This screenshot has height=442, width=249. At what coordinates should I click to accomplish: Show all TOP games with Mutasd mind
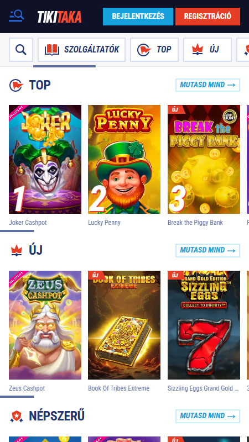click(207, 85)
